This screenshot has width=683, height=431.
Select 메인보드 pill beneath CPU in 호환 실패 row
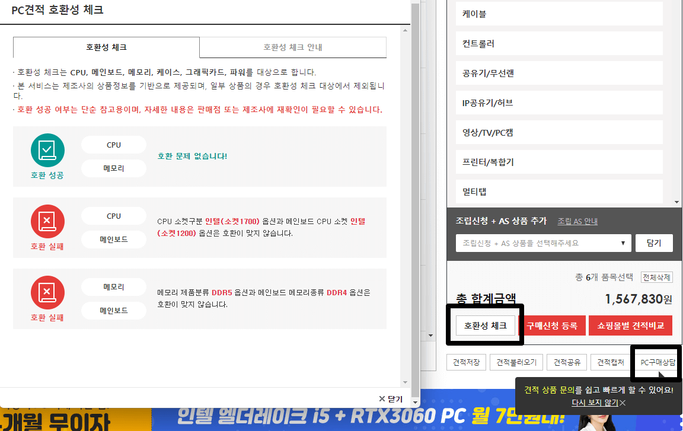coord(114,240)
